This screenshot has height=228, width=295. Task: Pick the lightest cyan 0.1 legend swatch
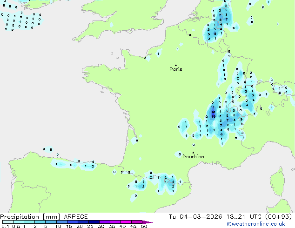tap(8, 222)
